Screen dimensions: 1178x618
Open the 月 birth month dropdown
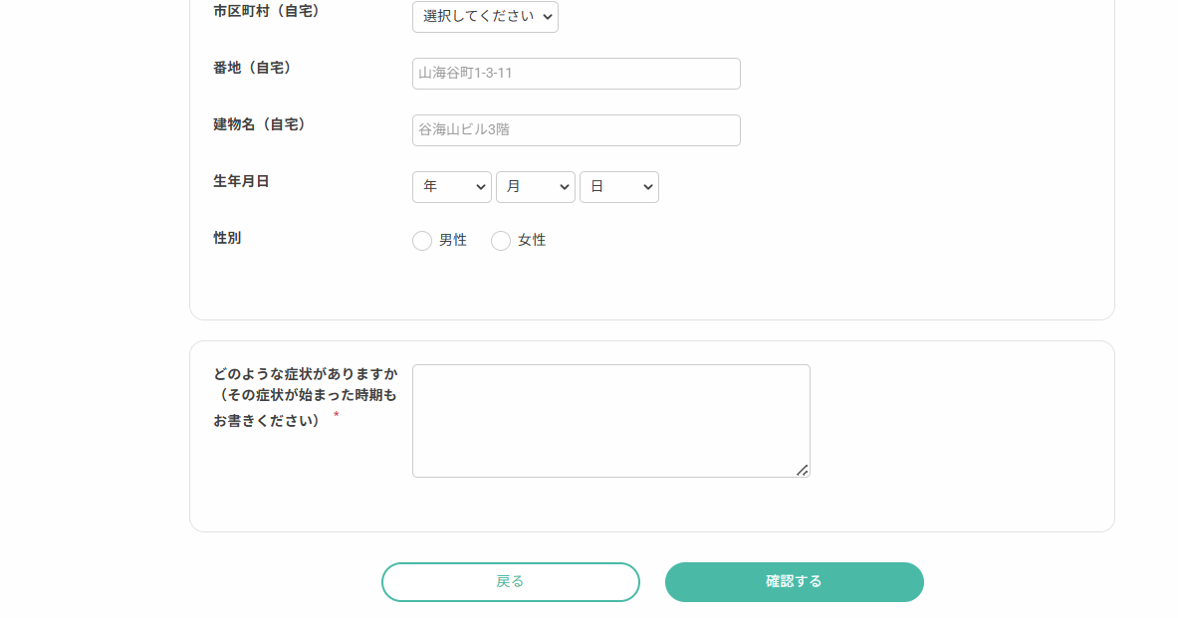pos(535,187)
